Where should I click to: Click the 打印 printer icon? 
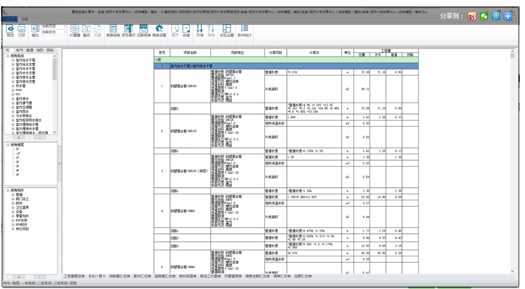22,29
